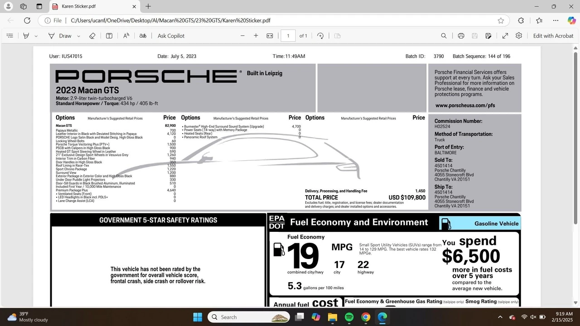This screenshot has height=326, width=580.
Task: Open Spotify from taskbar
Action: click(349, 317)
